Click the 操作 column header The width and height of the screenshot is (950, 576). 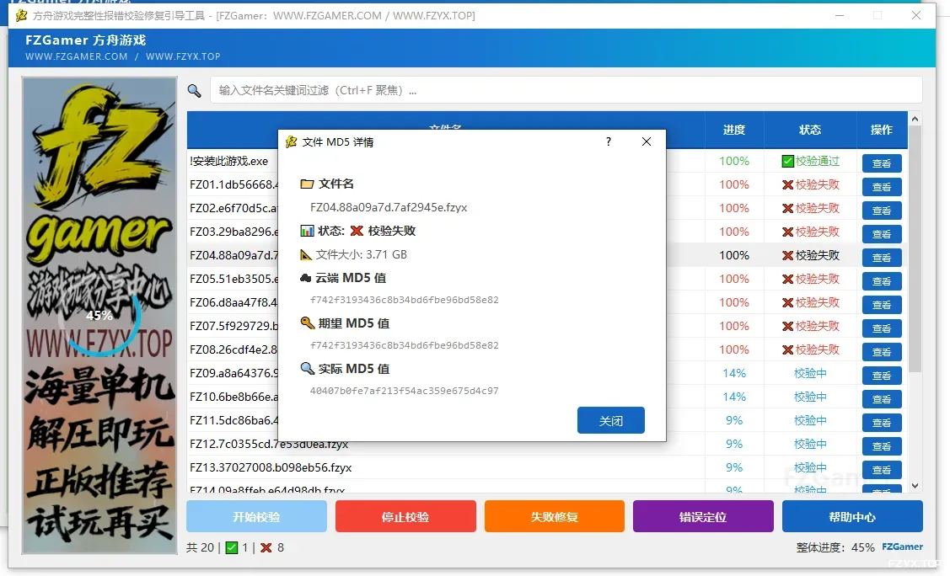(x=882, y=130)
